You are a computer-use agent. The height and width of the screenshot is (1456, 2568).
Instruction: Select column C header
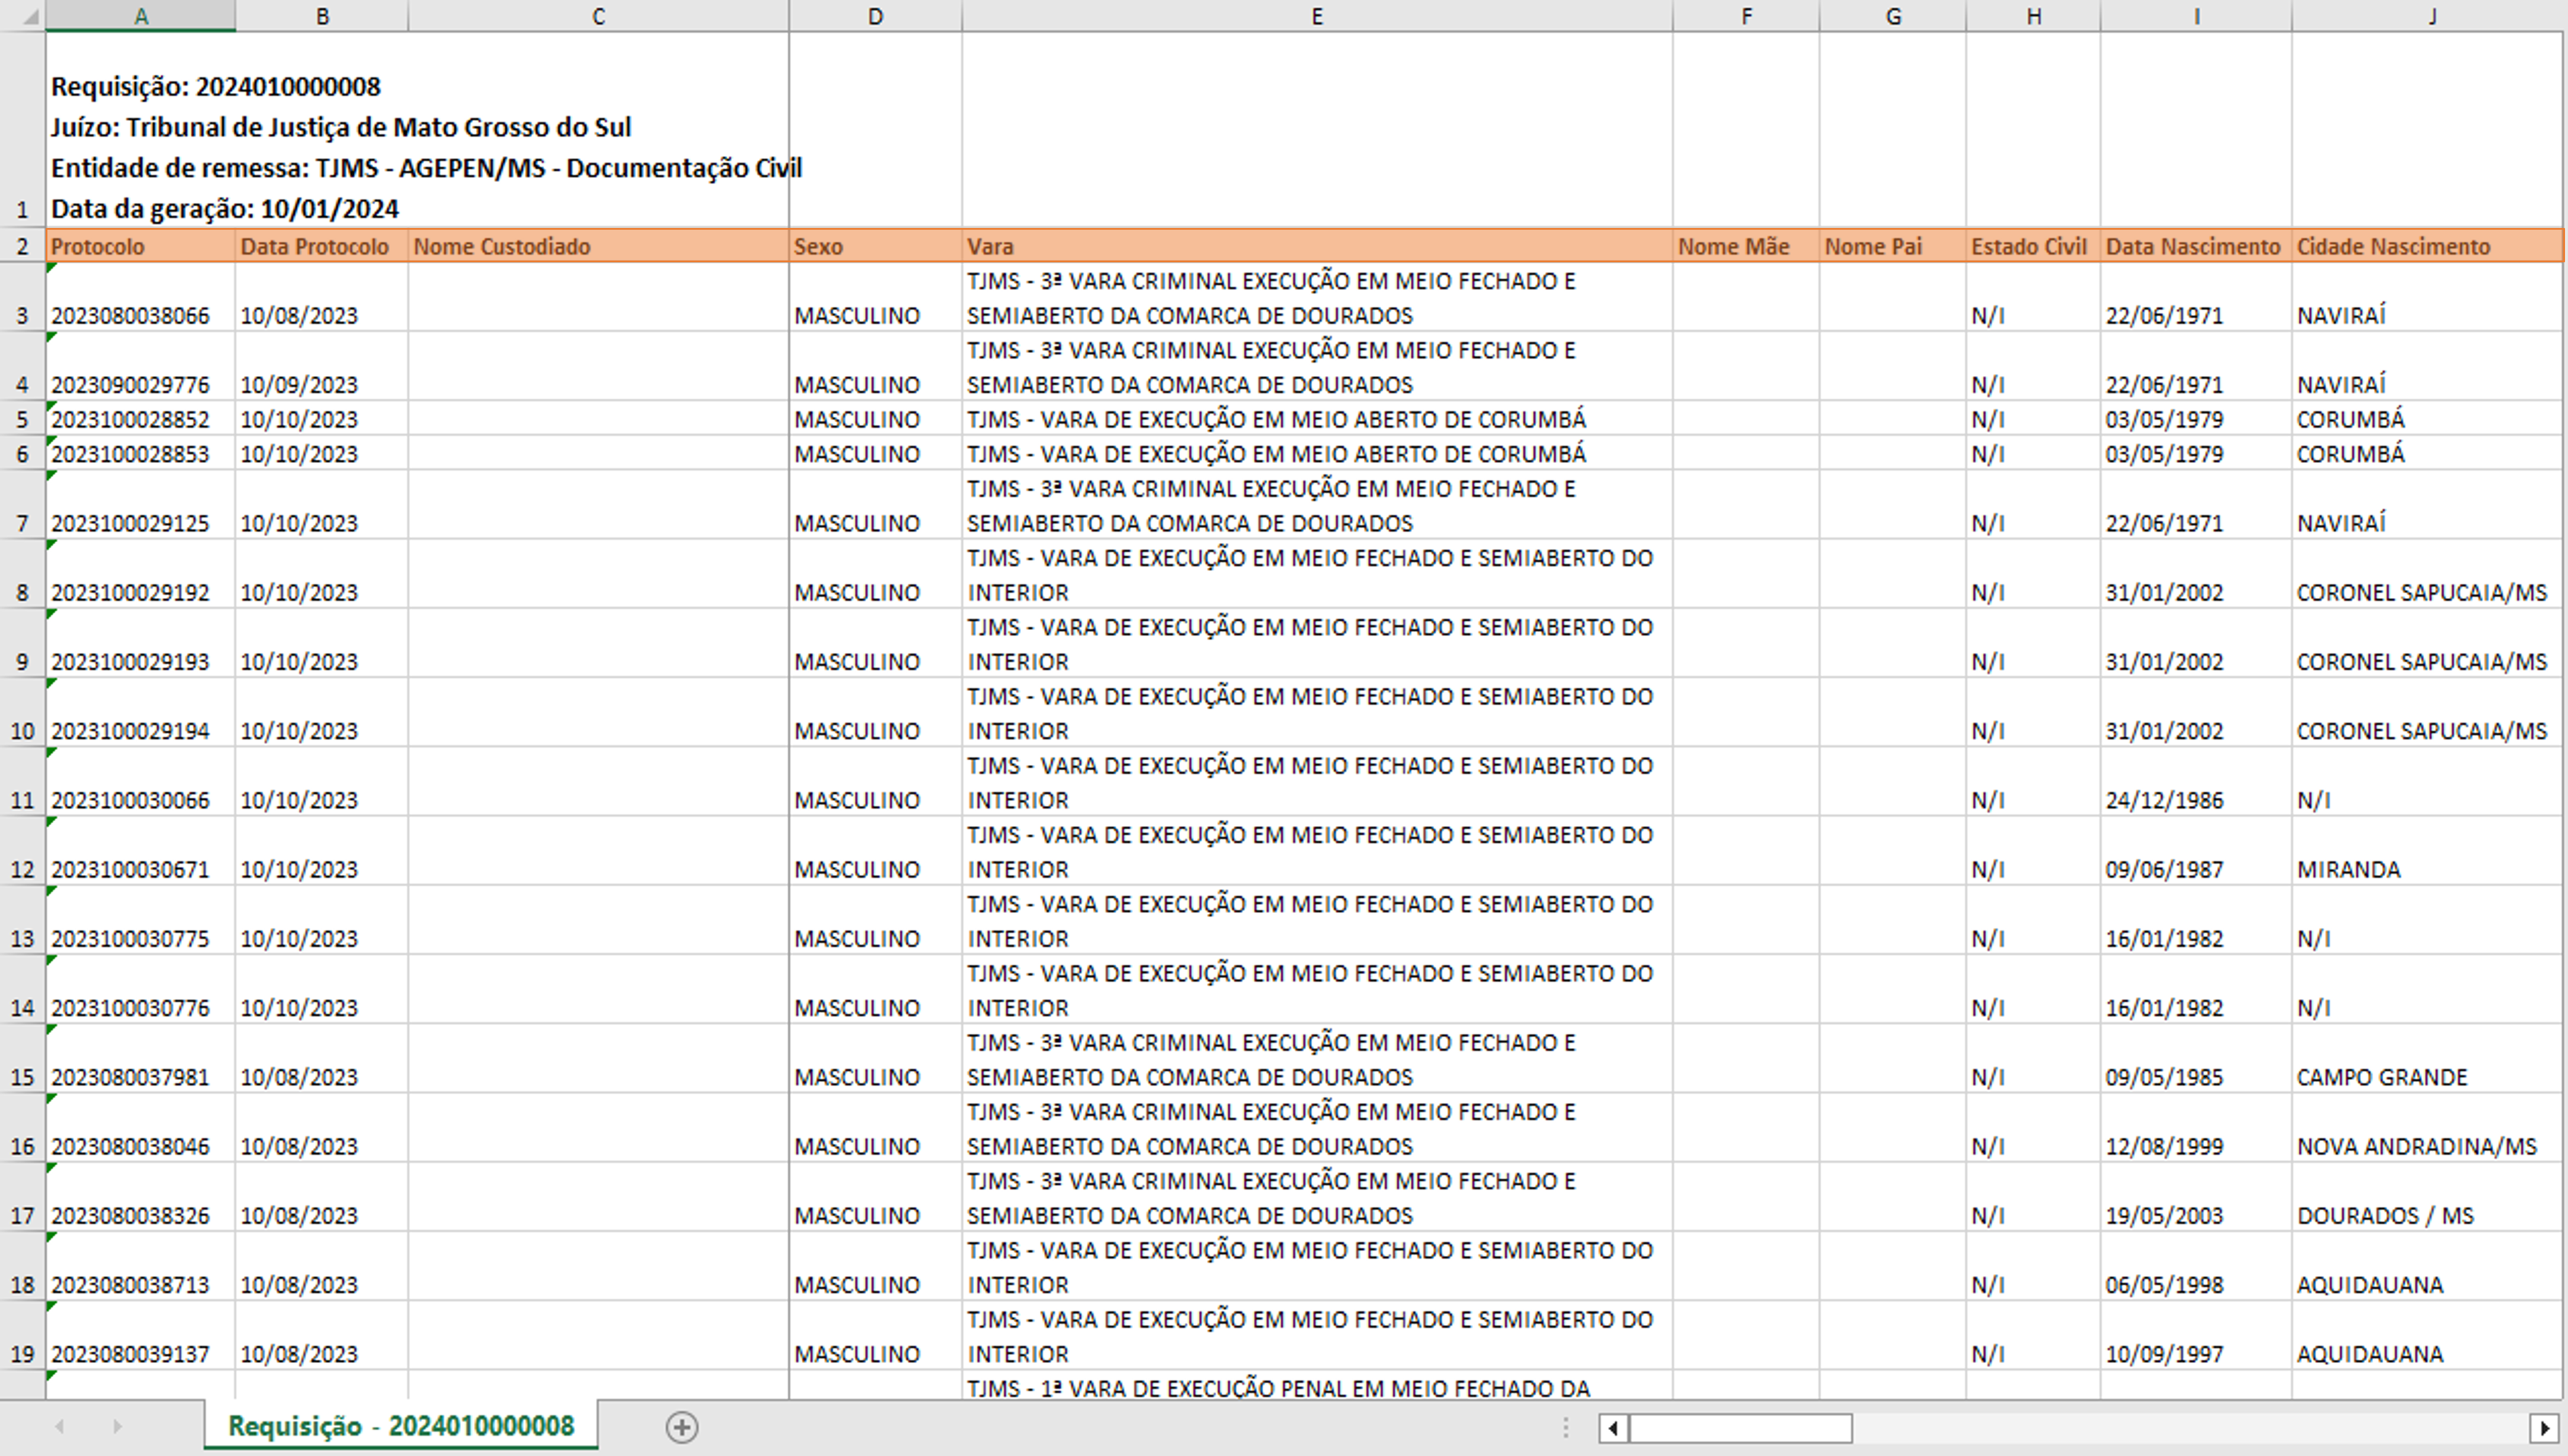598,16
